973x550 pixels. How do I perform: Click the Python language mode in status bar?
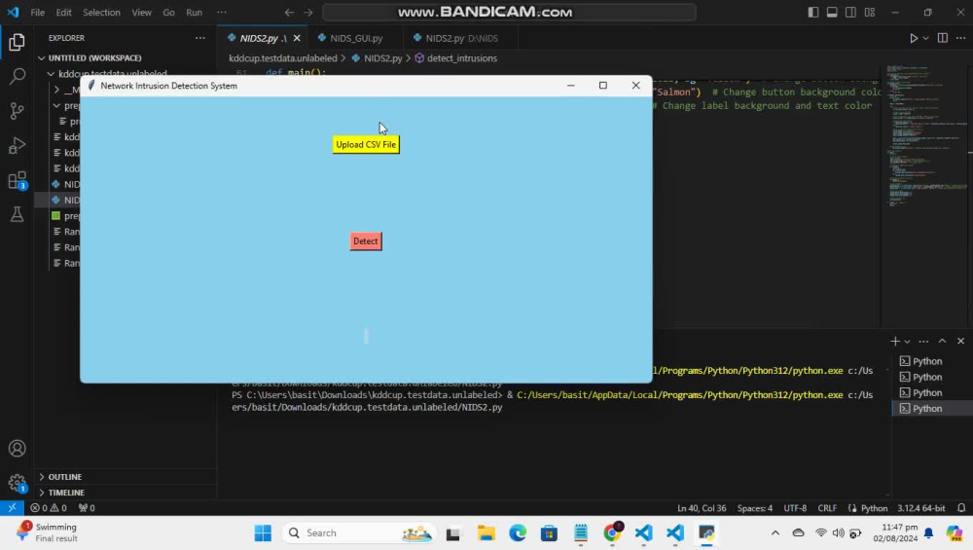click(874, 508)
